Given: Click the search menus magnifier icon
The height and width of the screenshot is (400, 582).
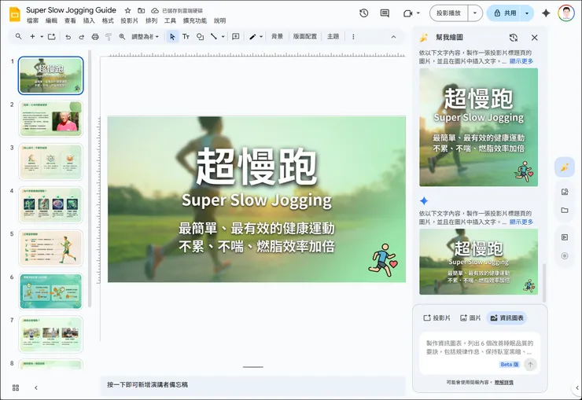Looking at the screenshot, I should click(18, 36).
